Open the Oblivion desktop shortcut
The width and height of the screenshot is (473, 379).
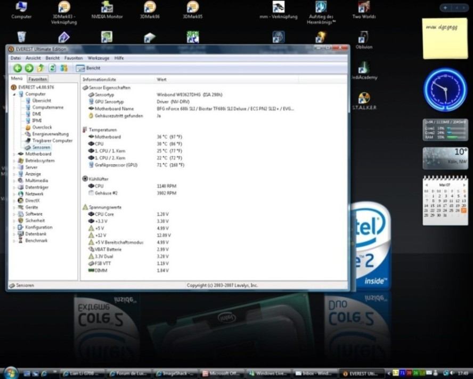(364, 40)
